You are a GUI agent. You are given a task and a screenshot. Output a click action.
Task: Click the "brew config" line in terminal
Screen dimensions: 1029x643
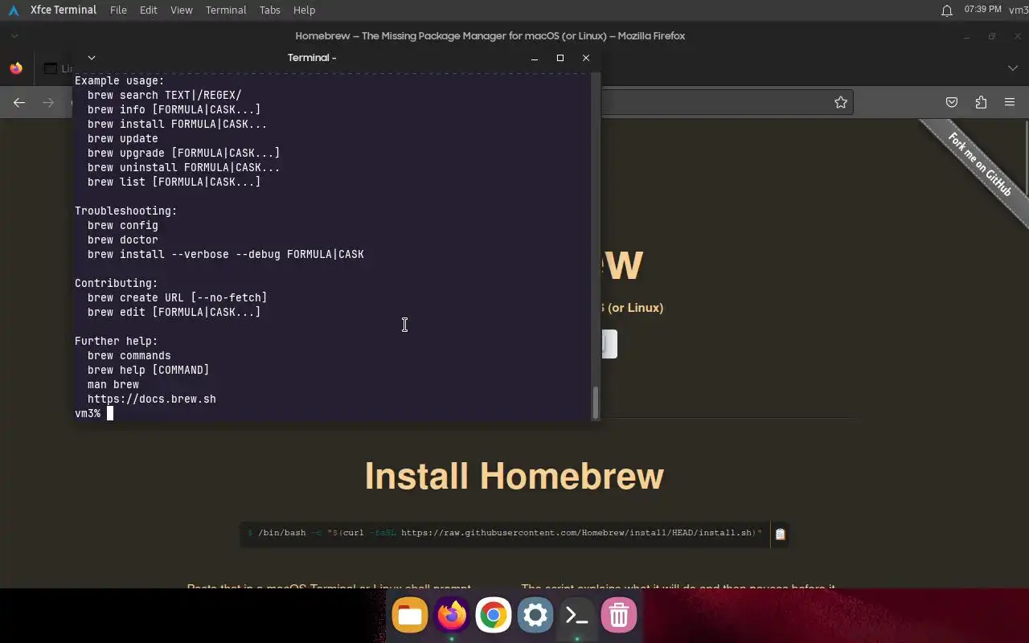123,225
